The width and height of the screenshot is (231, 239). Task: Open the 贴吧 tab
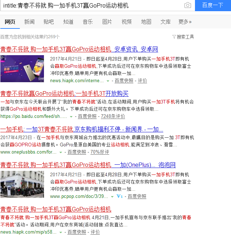(49, 22)
